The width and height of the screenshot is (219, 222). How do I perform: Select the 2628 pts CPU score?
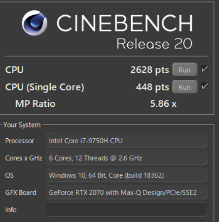[149, 70]
